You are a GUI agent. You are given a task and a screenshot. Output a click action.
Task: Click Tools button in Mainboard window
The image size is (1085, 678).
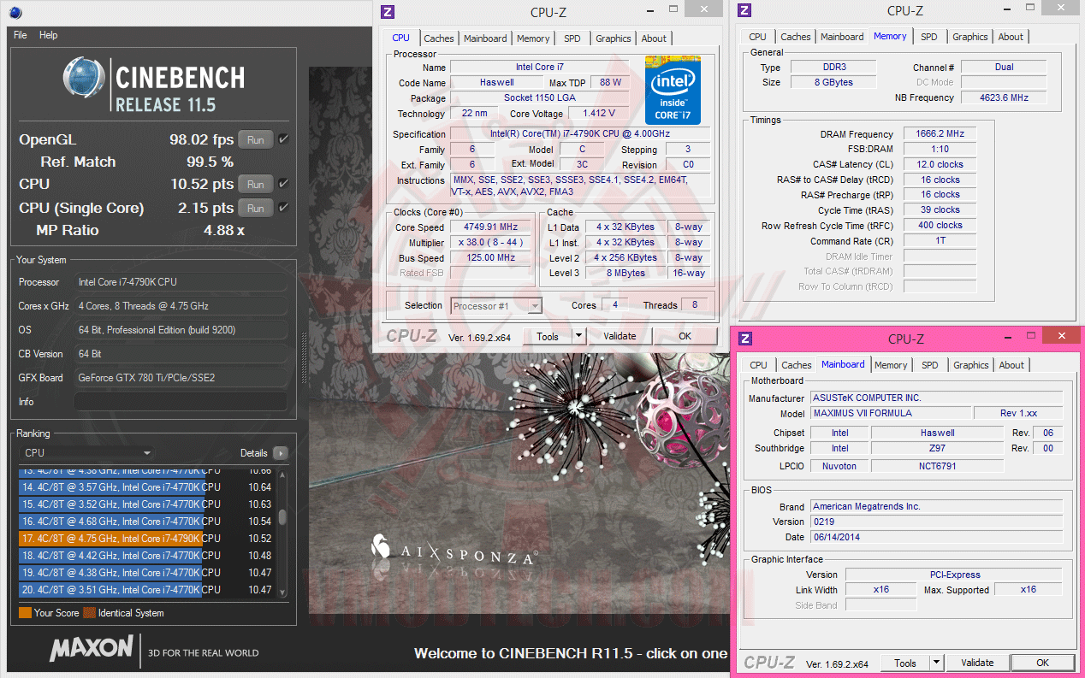pyautogui.click(x=905, y=663)
